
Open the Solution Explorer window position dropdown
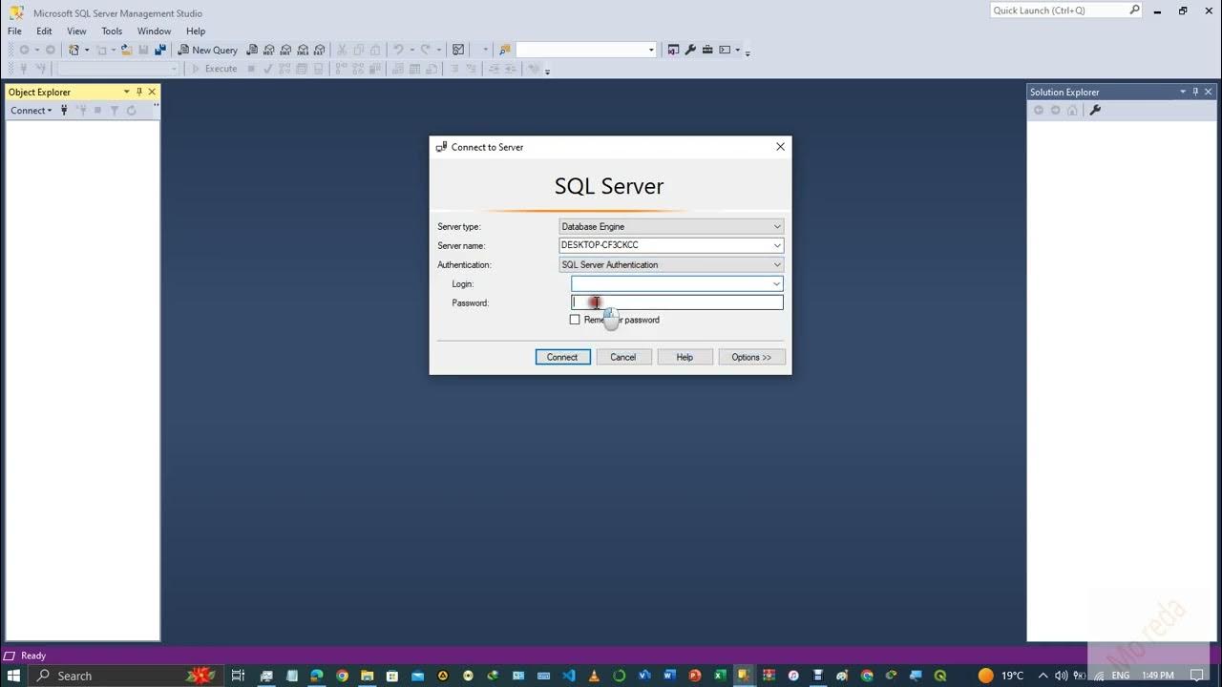click(x=1183, y=92)
